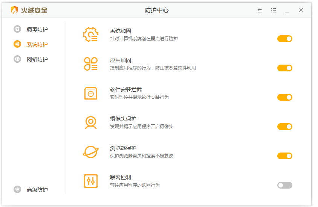Click description 保护浏览器首页和搜索不被篡改

(142, 156)
